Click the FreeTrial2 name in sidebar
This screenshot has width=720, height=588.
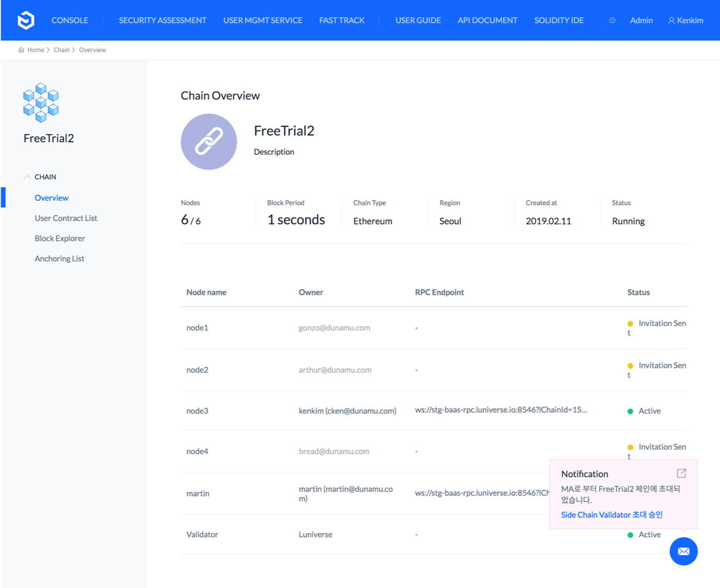[49, 138]
